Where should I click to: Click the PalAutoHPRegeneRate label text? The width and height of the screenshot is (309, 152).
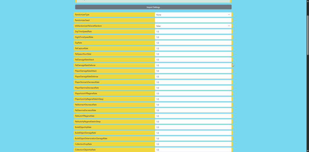coord(85,116)
